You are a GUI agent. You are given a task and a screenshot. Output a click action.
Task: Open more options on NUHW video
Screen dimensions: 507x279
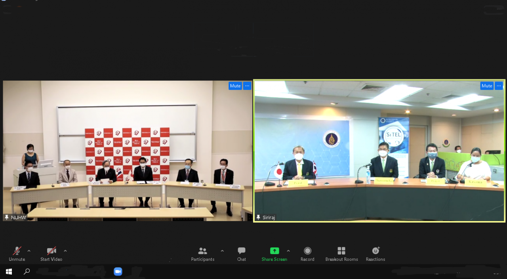click(247, 86)
